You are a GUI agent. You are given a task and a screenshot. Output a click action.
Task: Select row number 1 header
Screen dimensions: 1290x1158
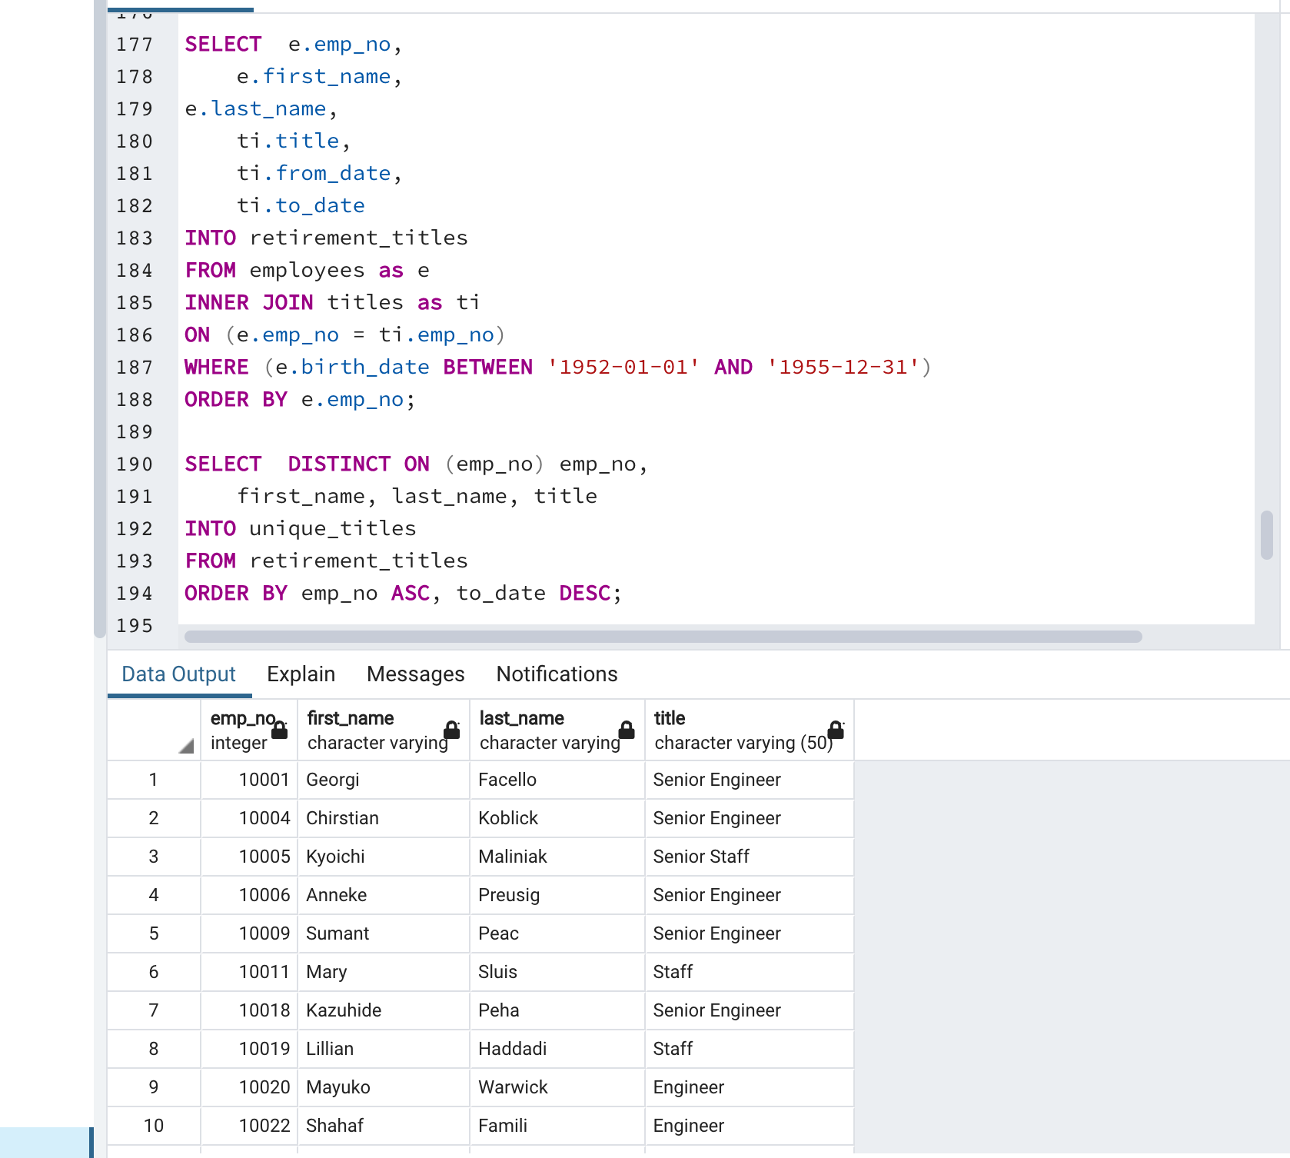[154, 780]
